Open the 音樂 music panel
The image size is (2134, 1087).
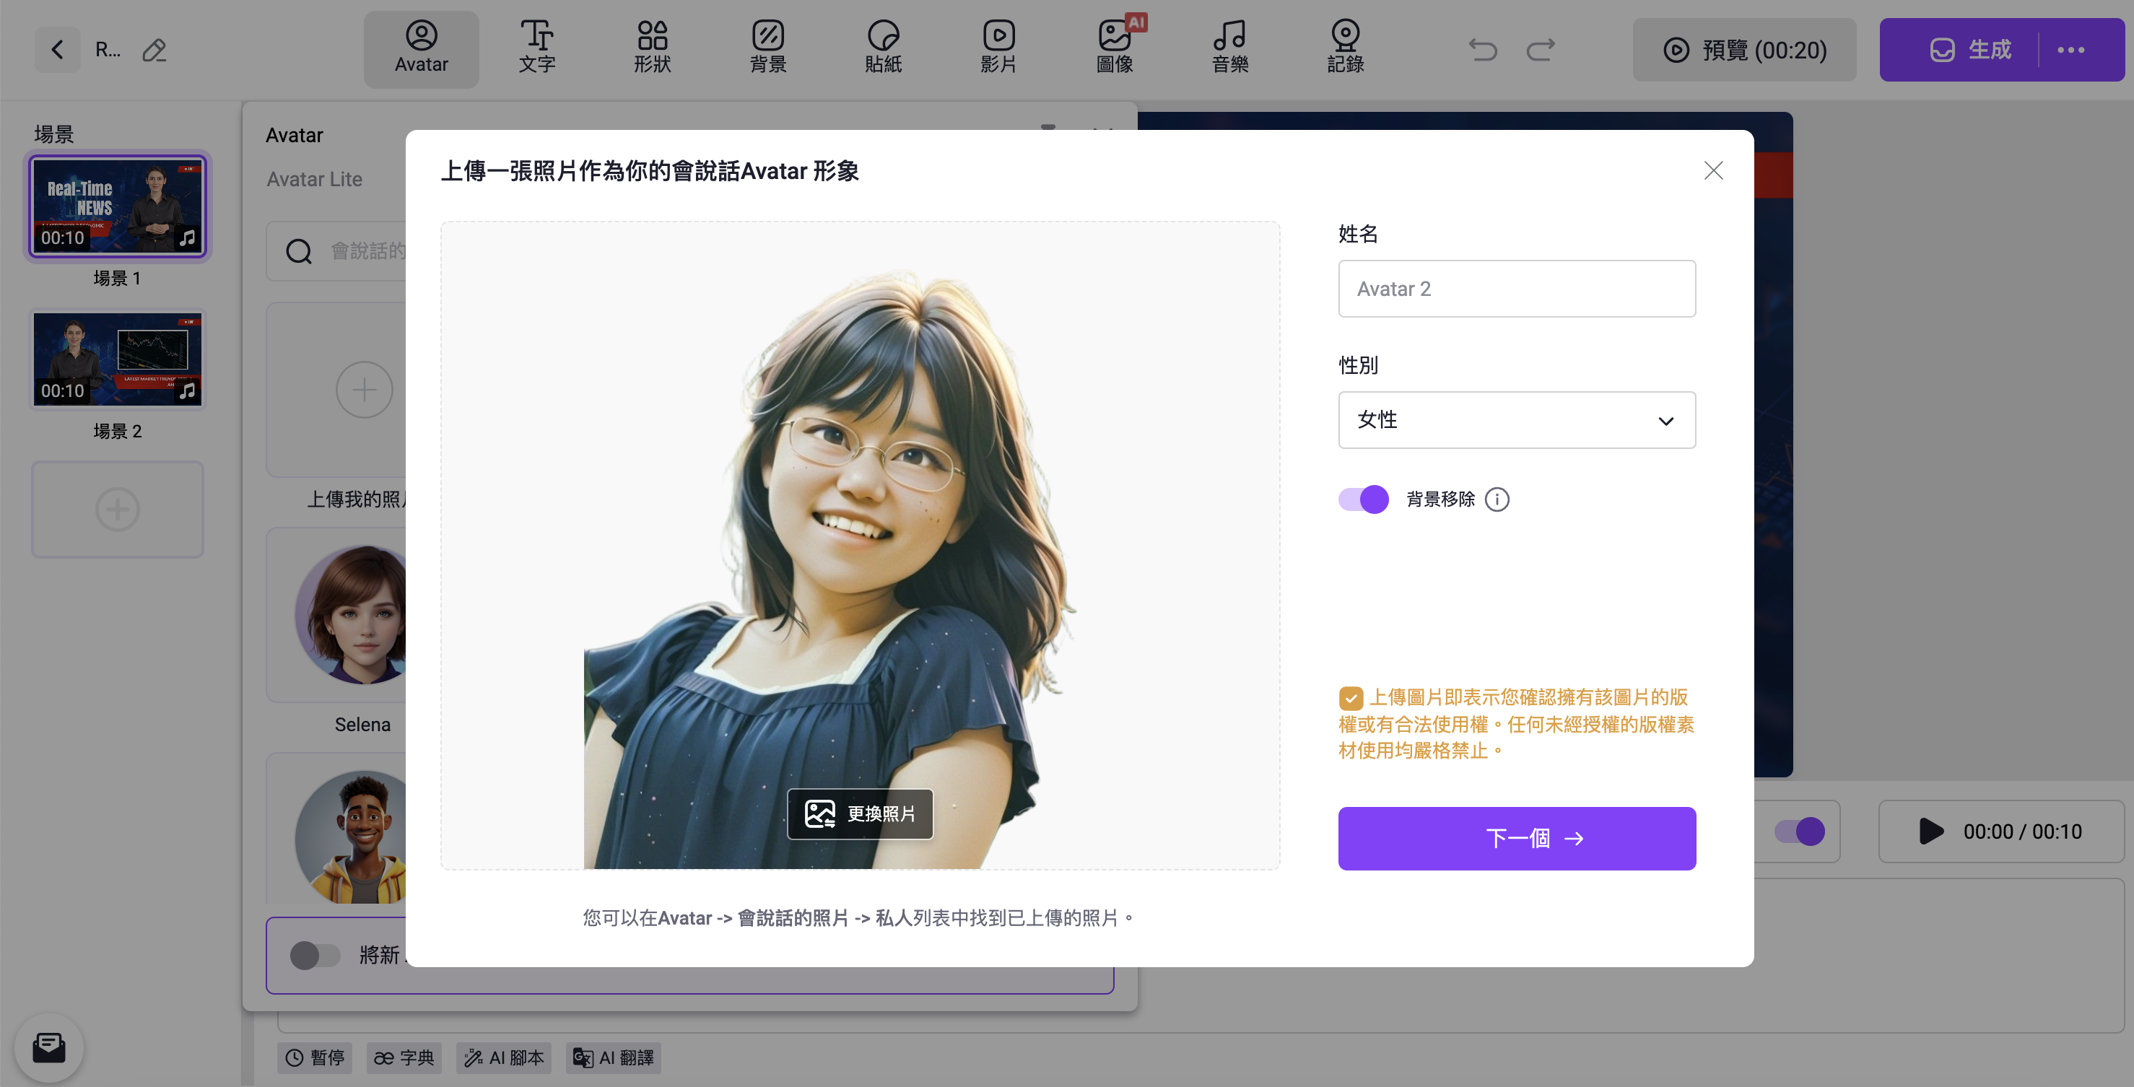1229,48
